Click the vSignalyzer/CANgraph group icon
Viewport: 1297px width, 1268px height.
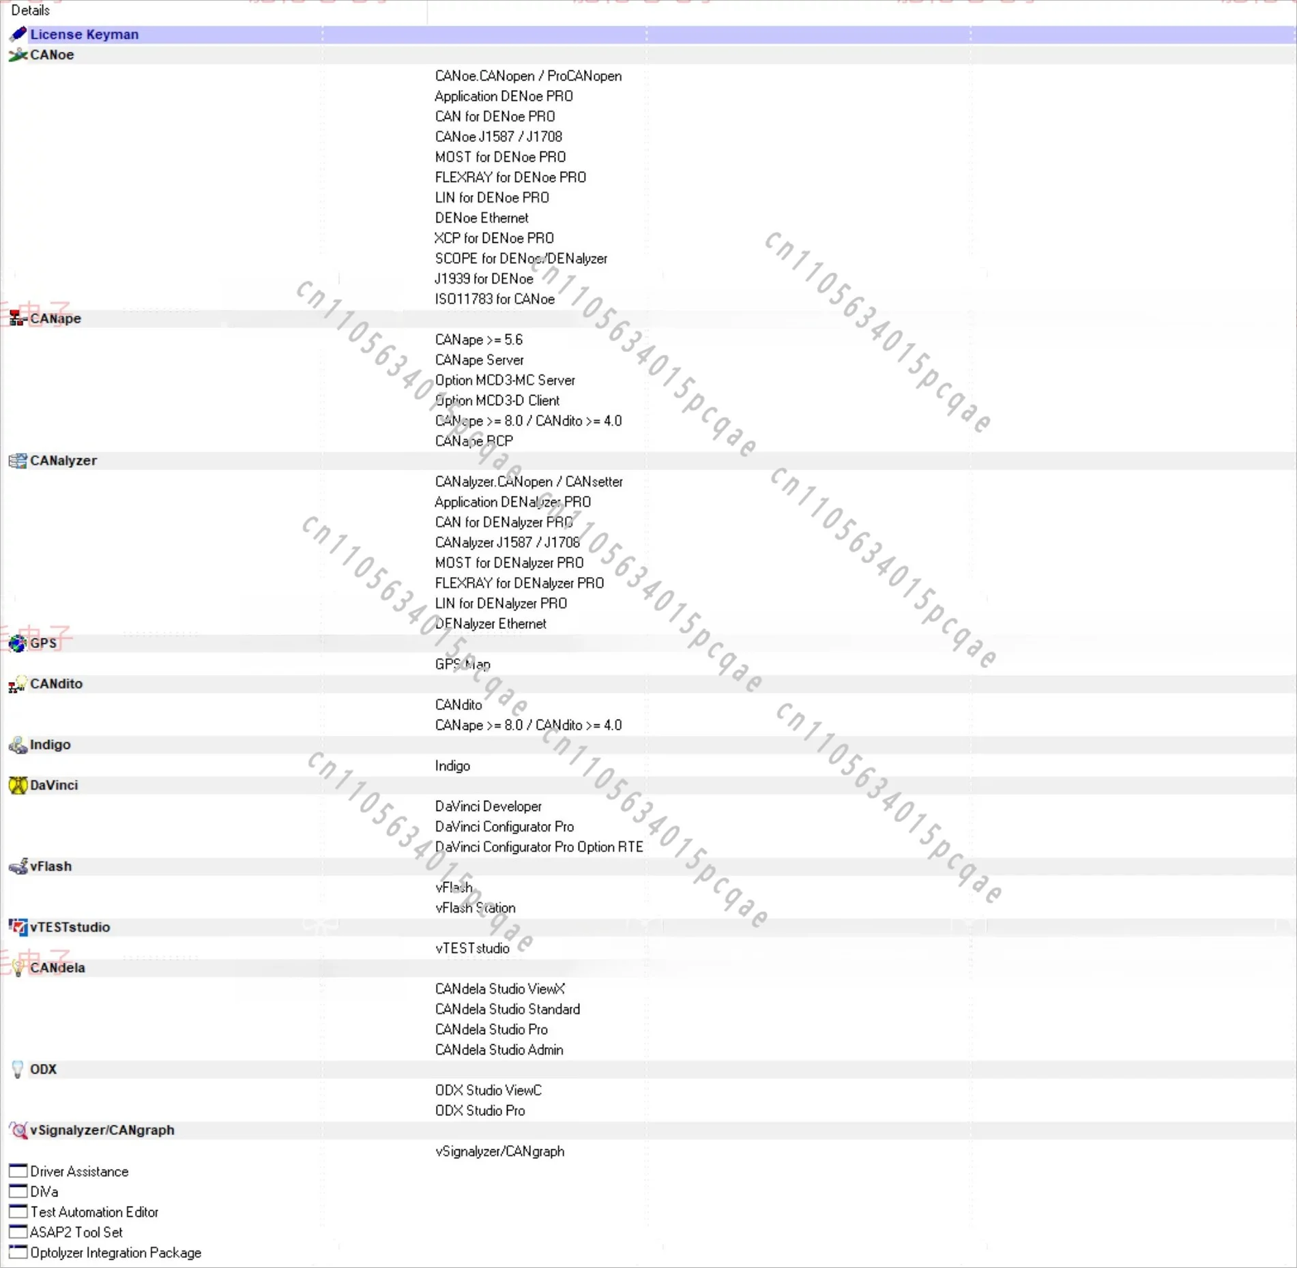pyautogui.click(x=18, y=1130)
